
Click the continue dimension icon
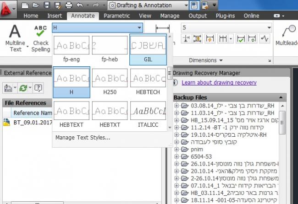tap(223, 39)
